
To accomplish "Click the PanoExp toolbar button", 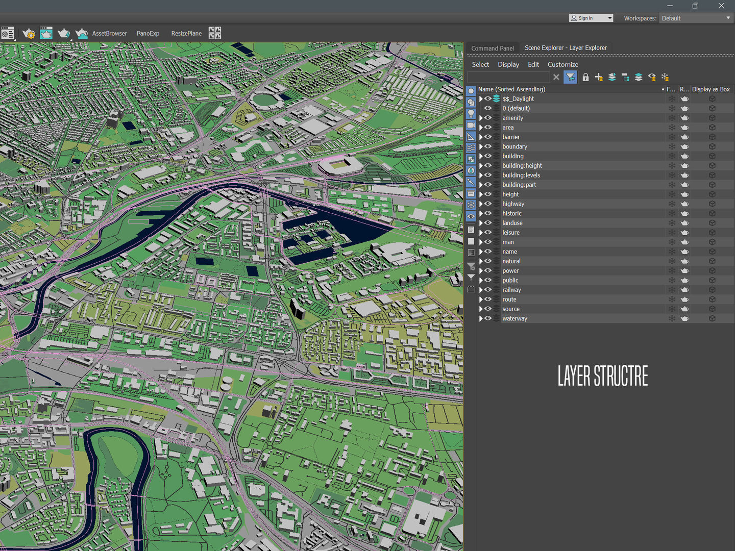I will 148,34.
